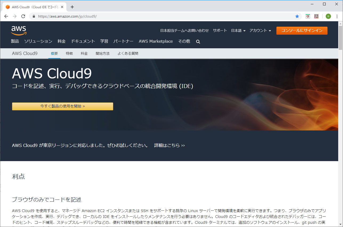Expand the アカウント dropdown

(x=260, y=31)
